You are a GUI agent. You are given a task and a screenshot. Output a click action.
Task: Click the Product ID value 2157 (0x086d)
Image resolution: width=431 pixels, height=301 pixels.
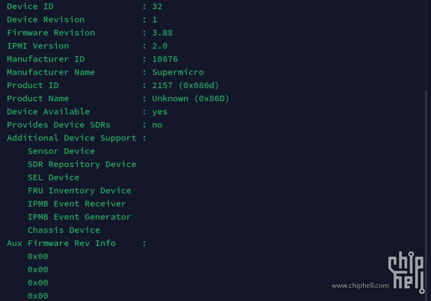tap(185, 85)
